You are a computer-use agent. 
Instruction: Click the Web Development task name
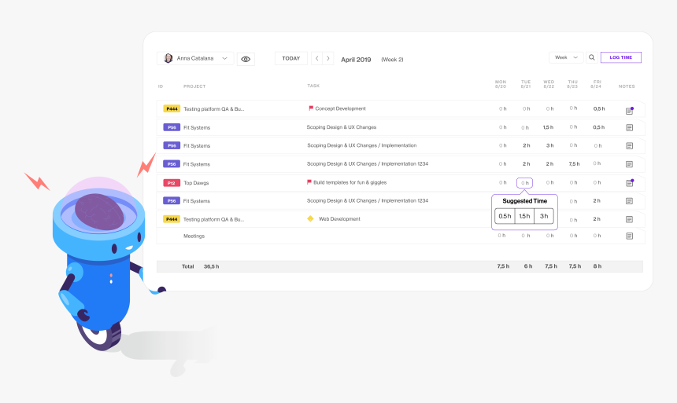339,219
